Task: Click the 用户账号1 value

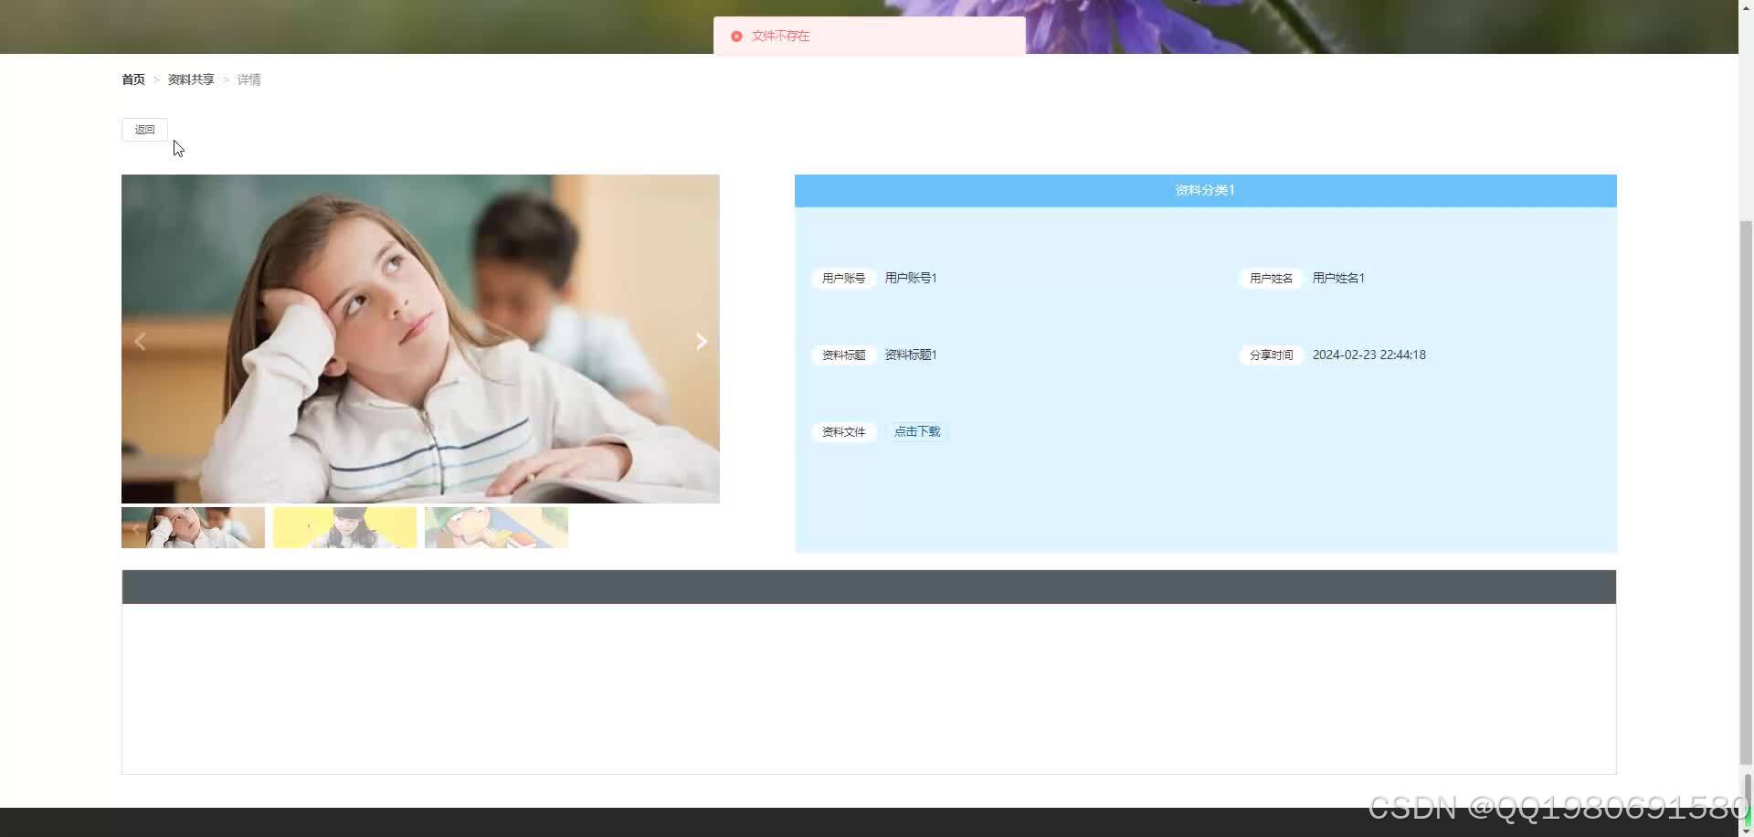Action: [x=911, y=278]
